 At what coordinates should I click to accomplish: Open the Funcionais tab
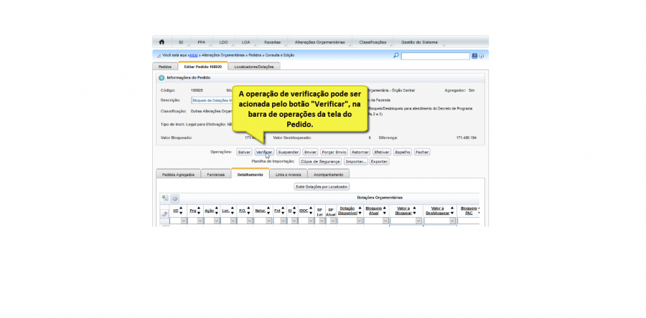tap(216, 175)
